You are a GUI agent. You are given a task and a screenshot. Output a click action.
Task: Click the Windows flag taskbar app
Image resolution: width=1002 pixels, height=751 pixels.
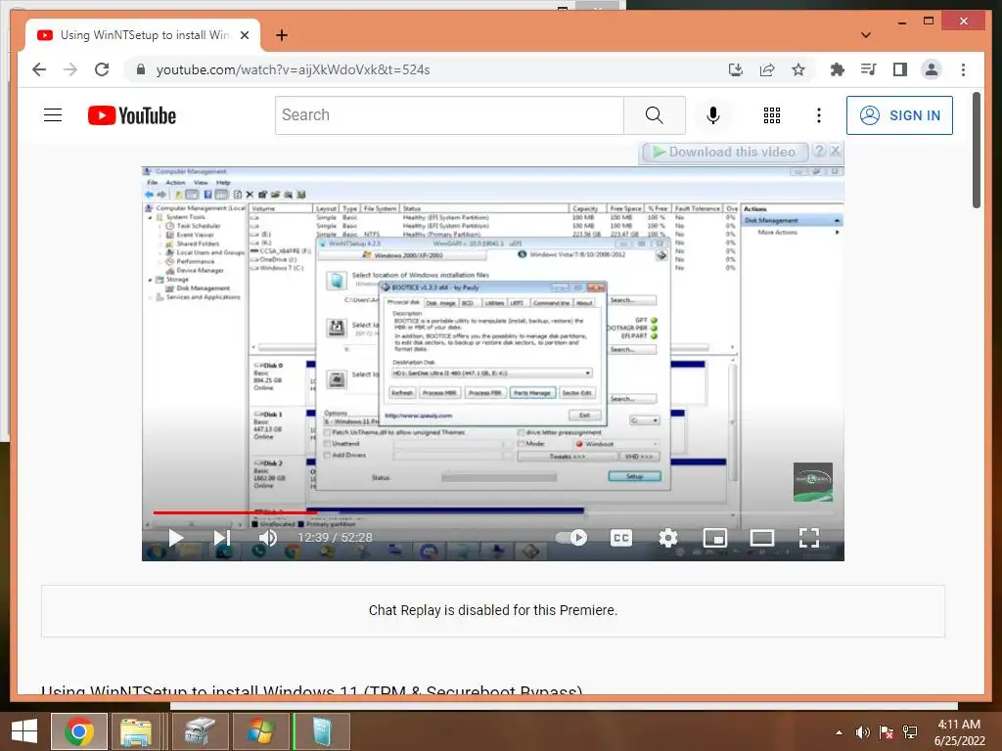point(260,731)
